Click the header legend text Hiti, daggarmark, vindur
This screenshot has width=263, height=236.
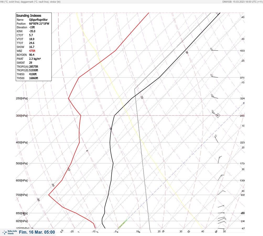30,2
